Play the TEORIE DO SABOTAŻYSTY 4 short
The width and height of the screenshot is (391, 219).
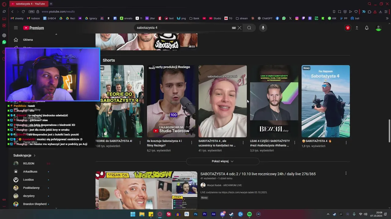tap(119, 101)
